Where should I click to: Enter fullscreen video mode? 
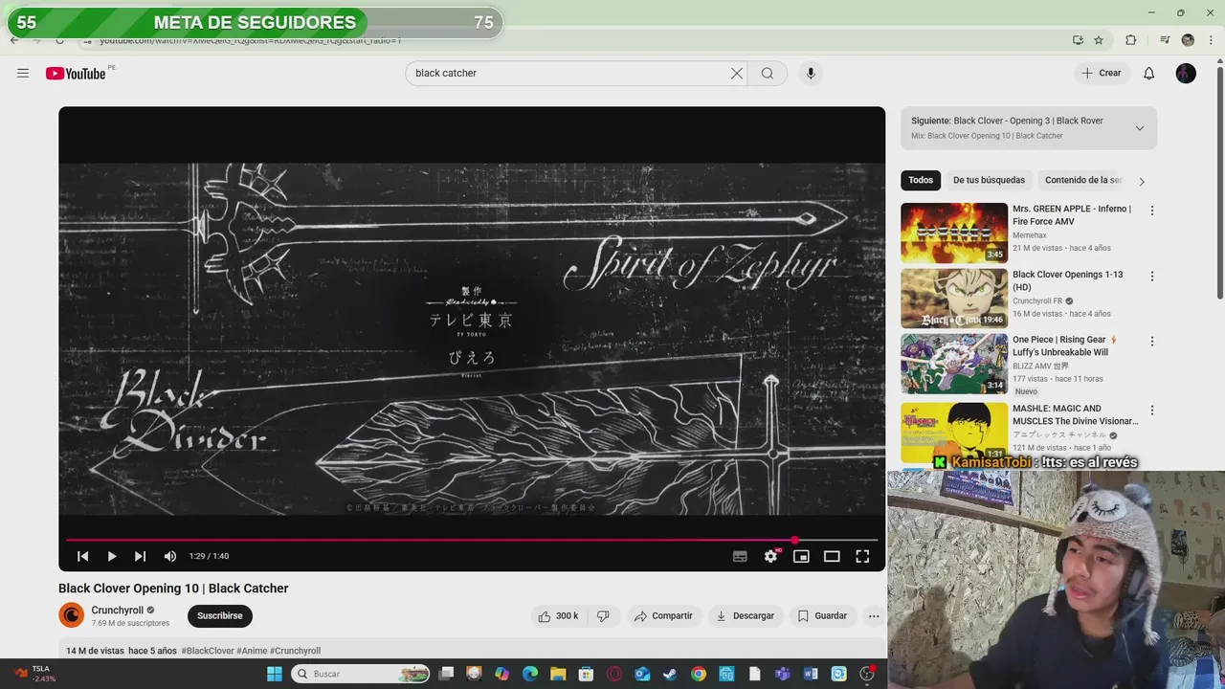pyautogui.click(x=862, y=556)
